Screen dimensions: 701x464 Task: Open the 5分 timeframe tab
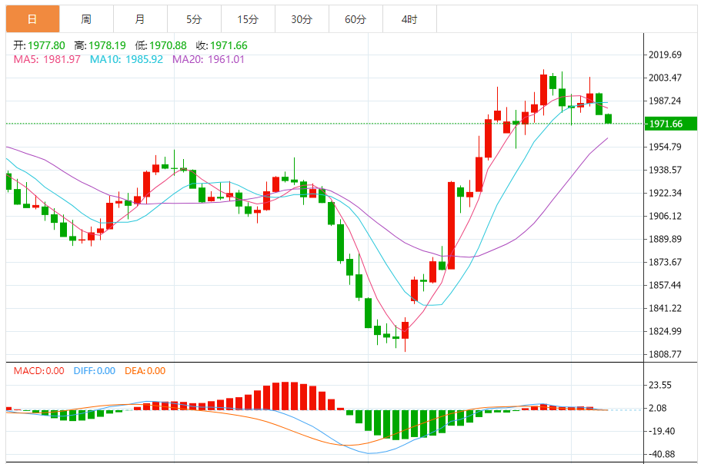point(194,19)
